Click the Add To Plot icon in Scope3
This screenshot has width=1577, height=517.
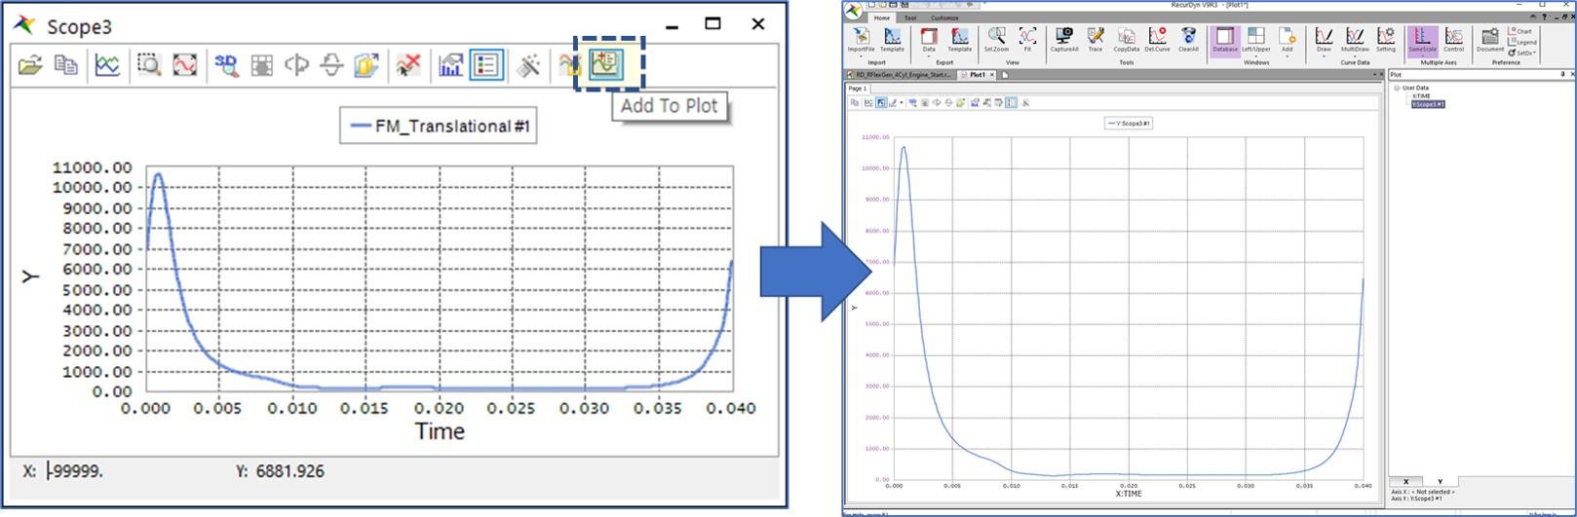coord(607,65)
